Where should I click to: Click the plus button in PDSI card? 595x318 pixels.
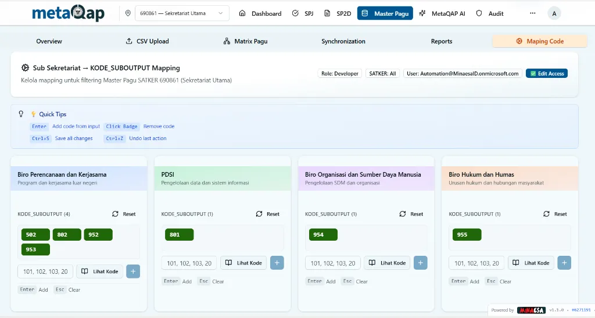277,263
